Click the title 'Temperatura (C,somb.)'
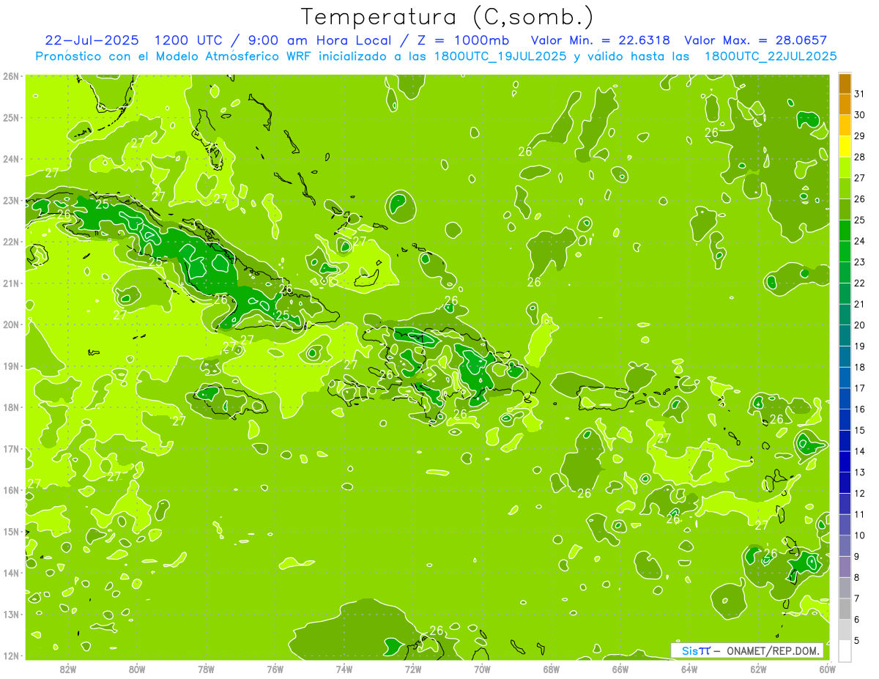The image size is (879, 679). pos(448,18)
